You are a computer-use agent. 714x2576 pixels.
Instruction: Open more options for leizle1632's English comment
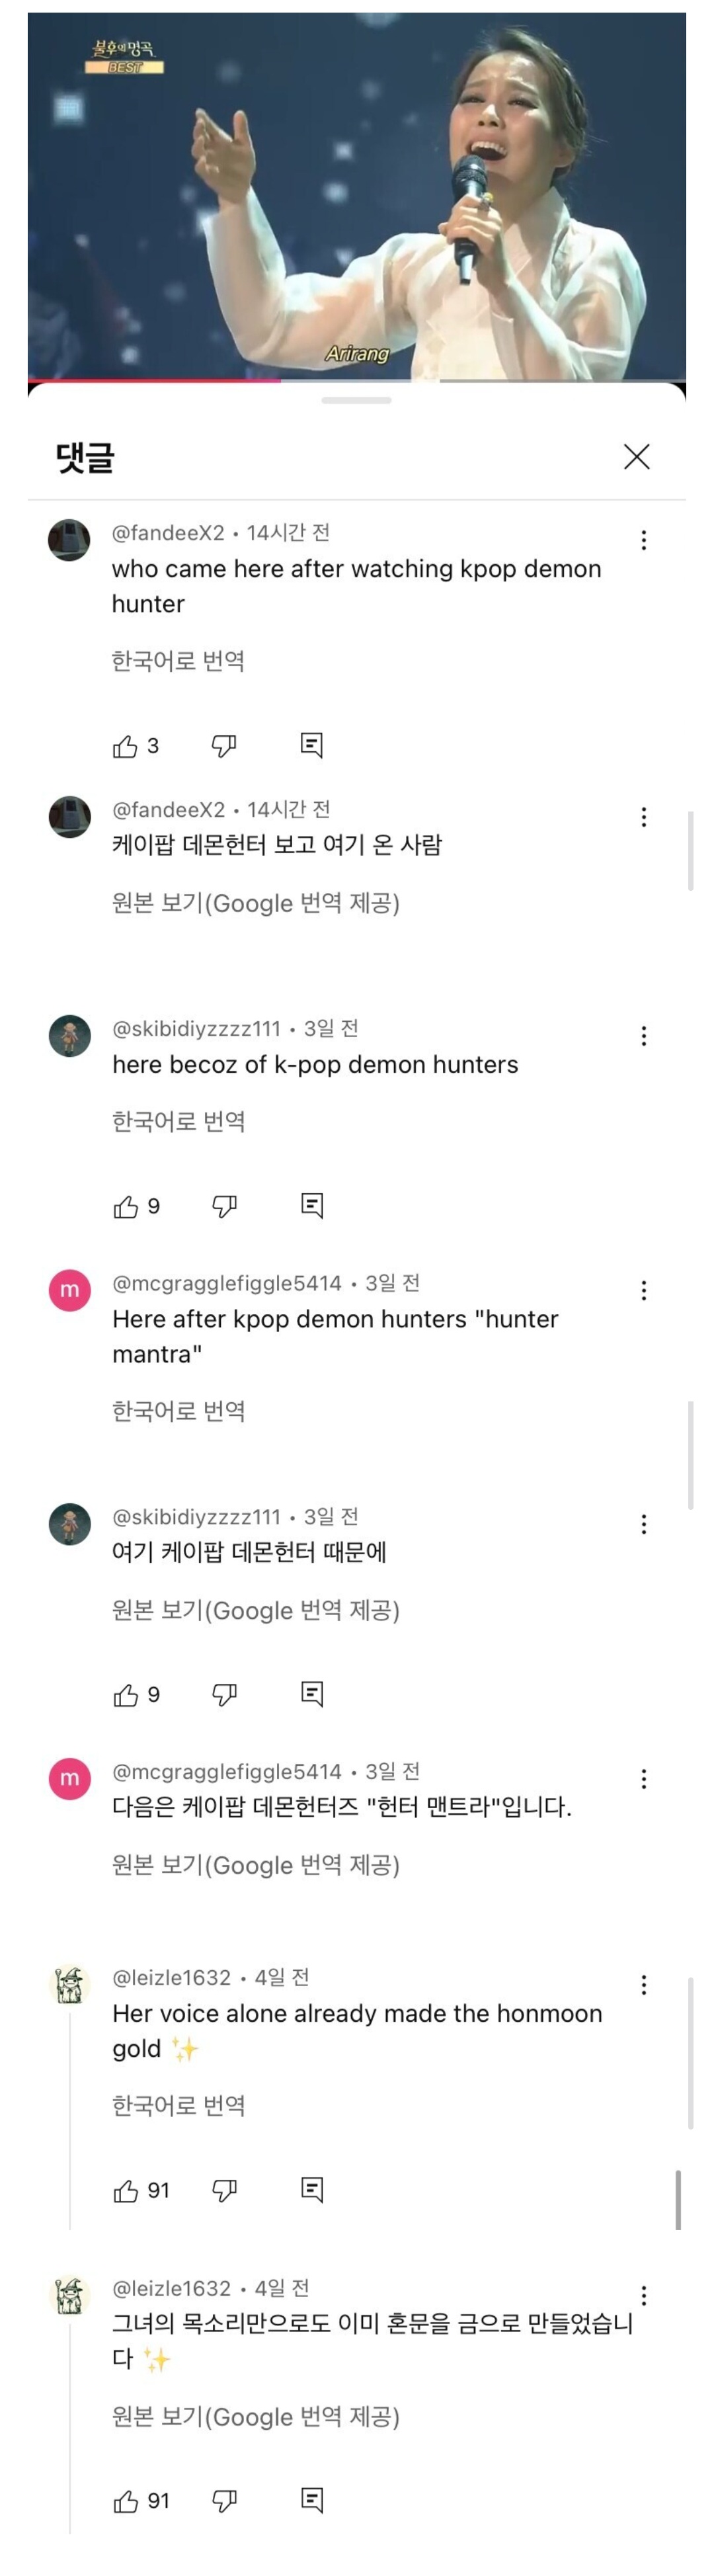tap(644, 1984)
